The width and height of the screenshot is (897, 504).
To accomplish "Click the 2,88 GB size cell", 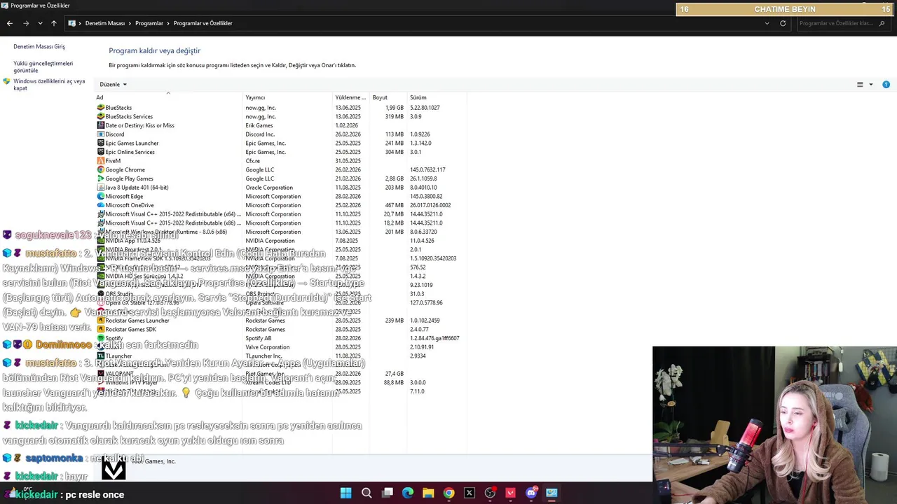I will pyautogui.click(x=395, y=178).
